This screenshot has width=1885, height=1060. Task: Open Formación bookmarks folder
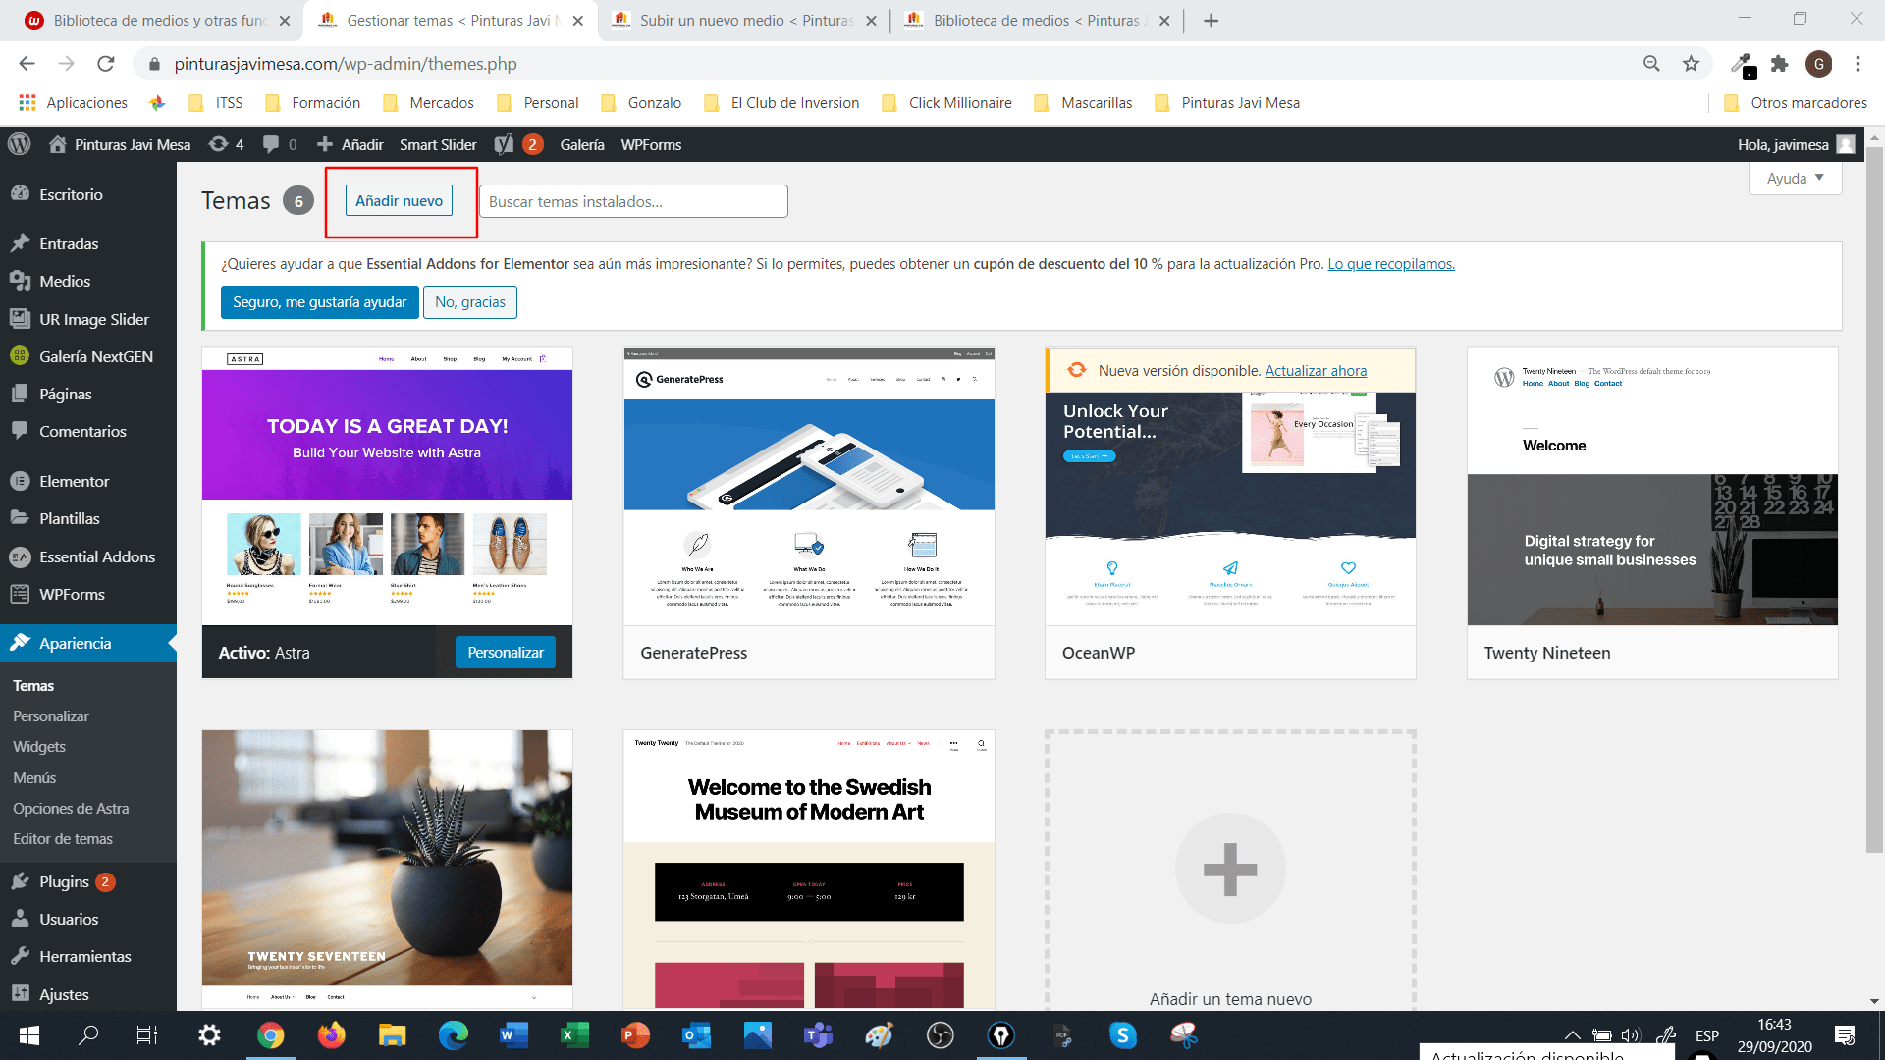(312, 103)
